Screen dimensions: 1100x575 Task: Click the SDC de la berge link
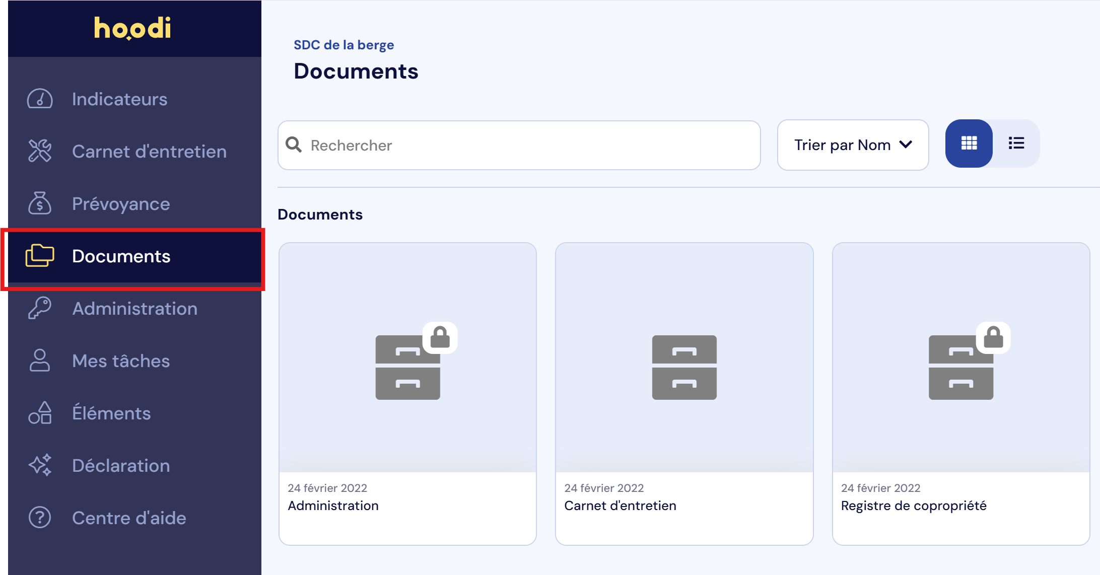point(343,45)
